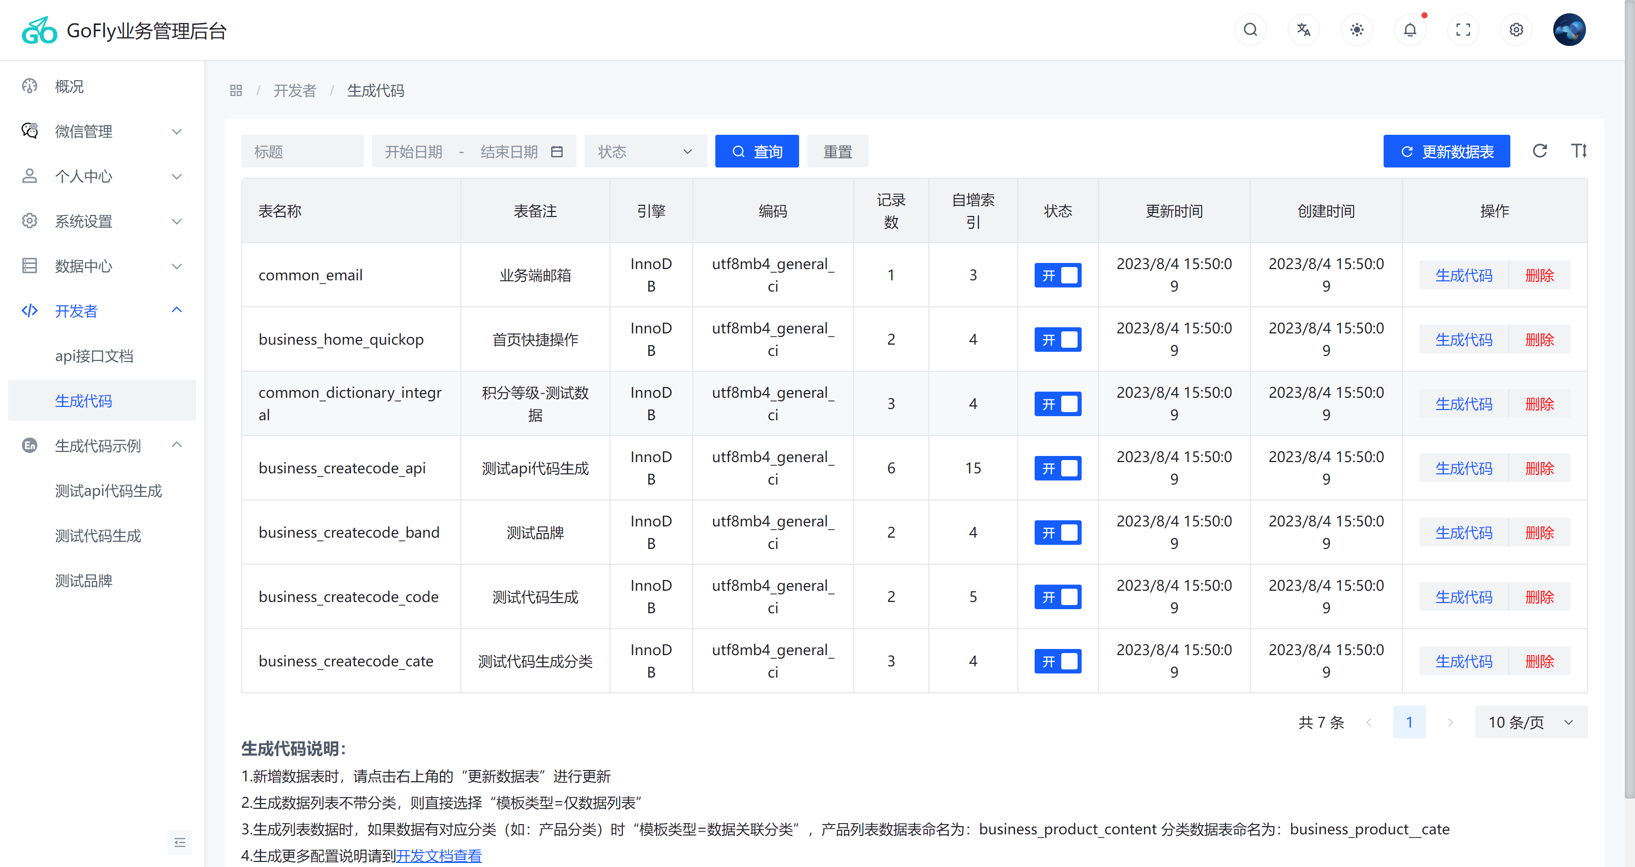Image resolution: width=1635 pixels, height=867 pixels.
Task: Click the table refresh circular arrow icon
Action: click(1540, 151)
